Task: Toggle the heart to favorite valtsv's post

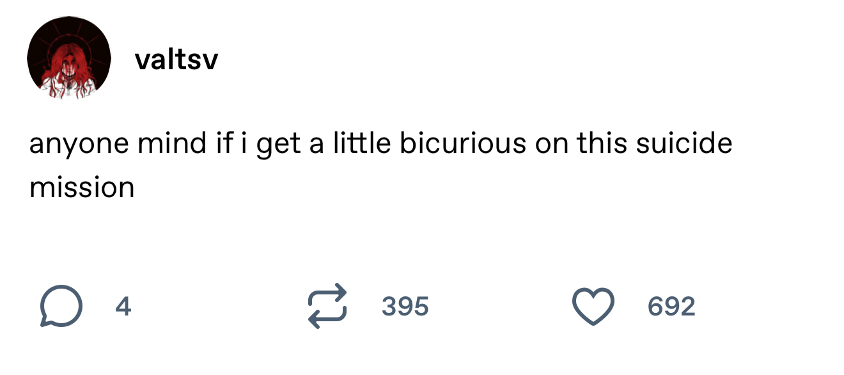Action: click(592, 307)
